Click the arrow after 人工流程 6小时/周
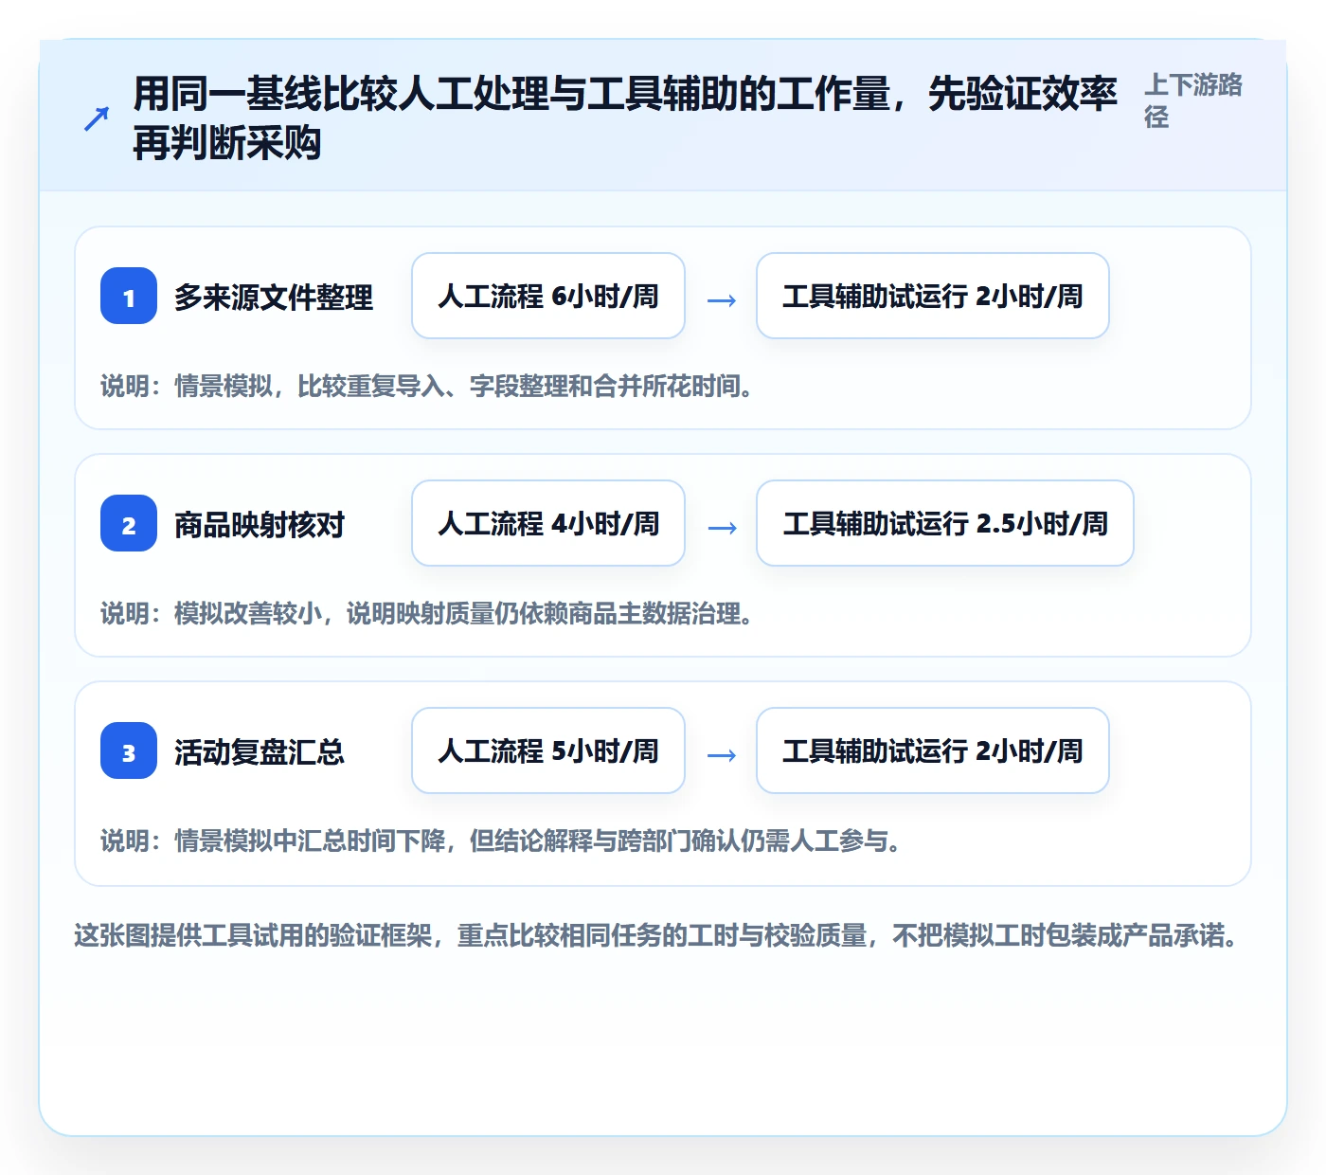This screenshot has height=1175, width=1326. [x=722, y=300]
